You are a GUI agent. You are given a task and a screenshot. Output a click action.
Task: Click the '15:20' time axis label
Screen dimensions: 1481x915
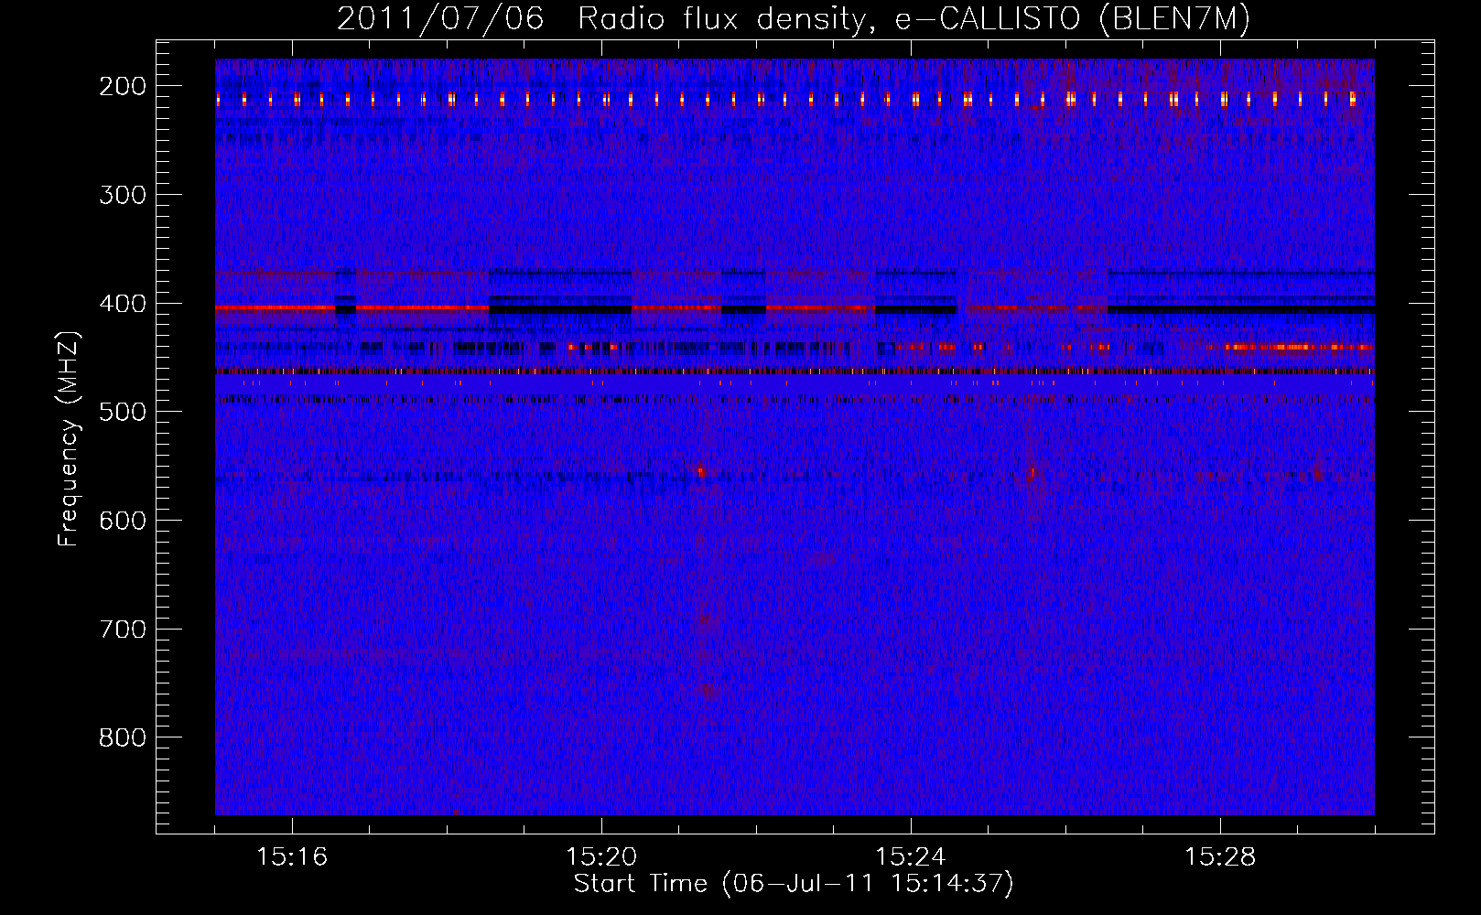[601, 857]
